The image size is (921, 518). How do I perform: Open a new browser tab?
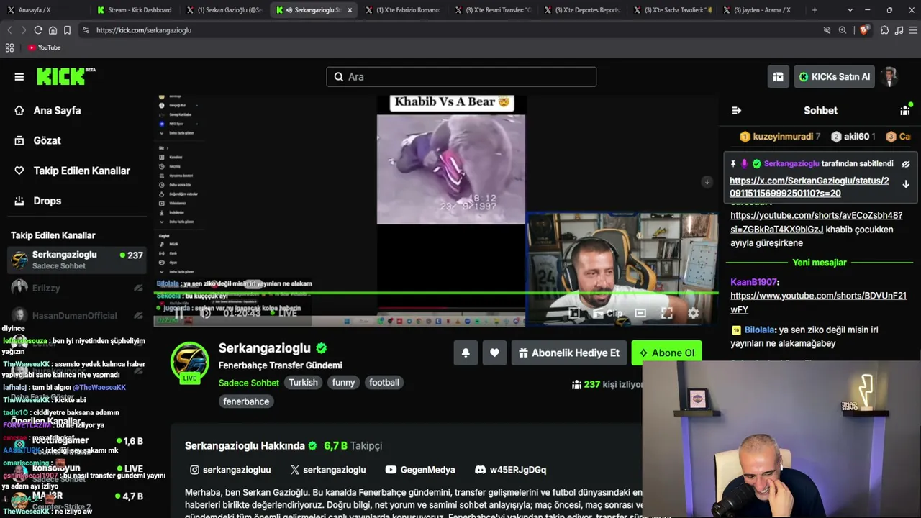click(815, 10)
